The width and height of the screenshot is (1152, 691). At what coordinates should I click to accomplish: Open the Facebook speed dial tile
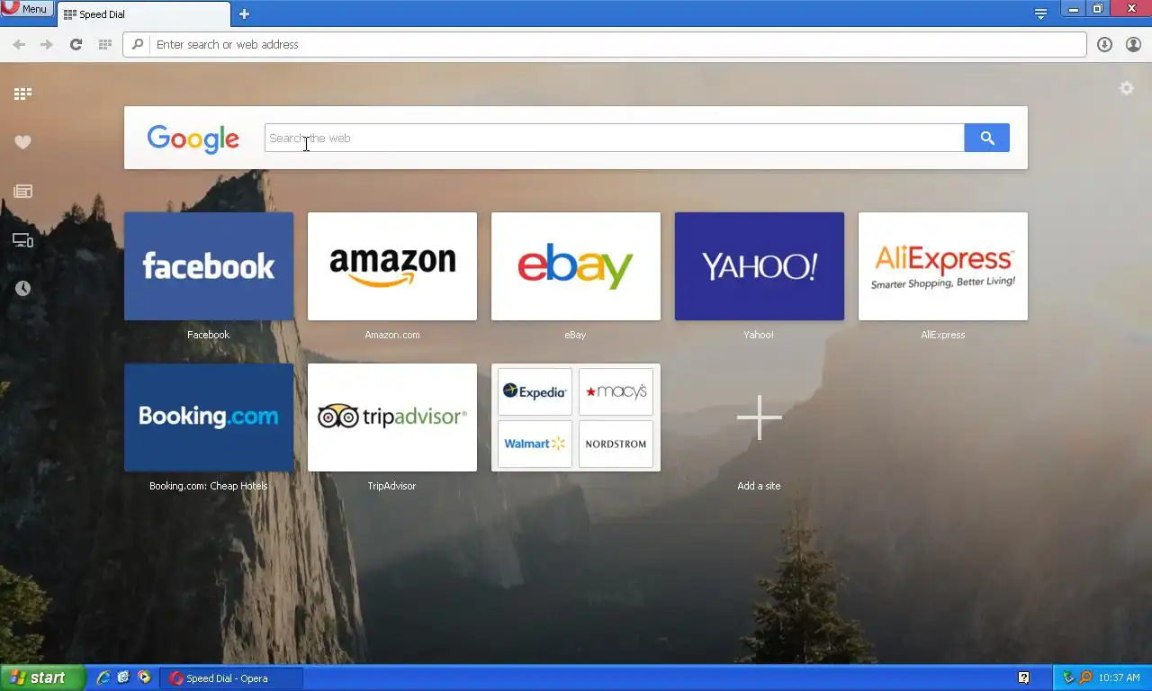[x=209, y=266]
